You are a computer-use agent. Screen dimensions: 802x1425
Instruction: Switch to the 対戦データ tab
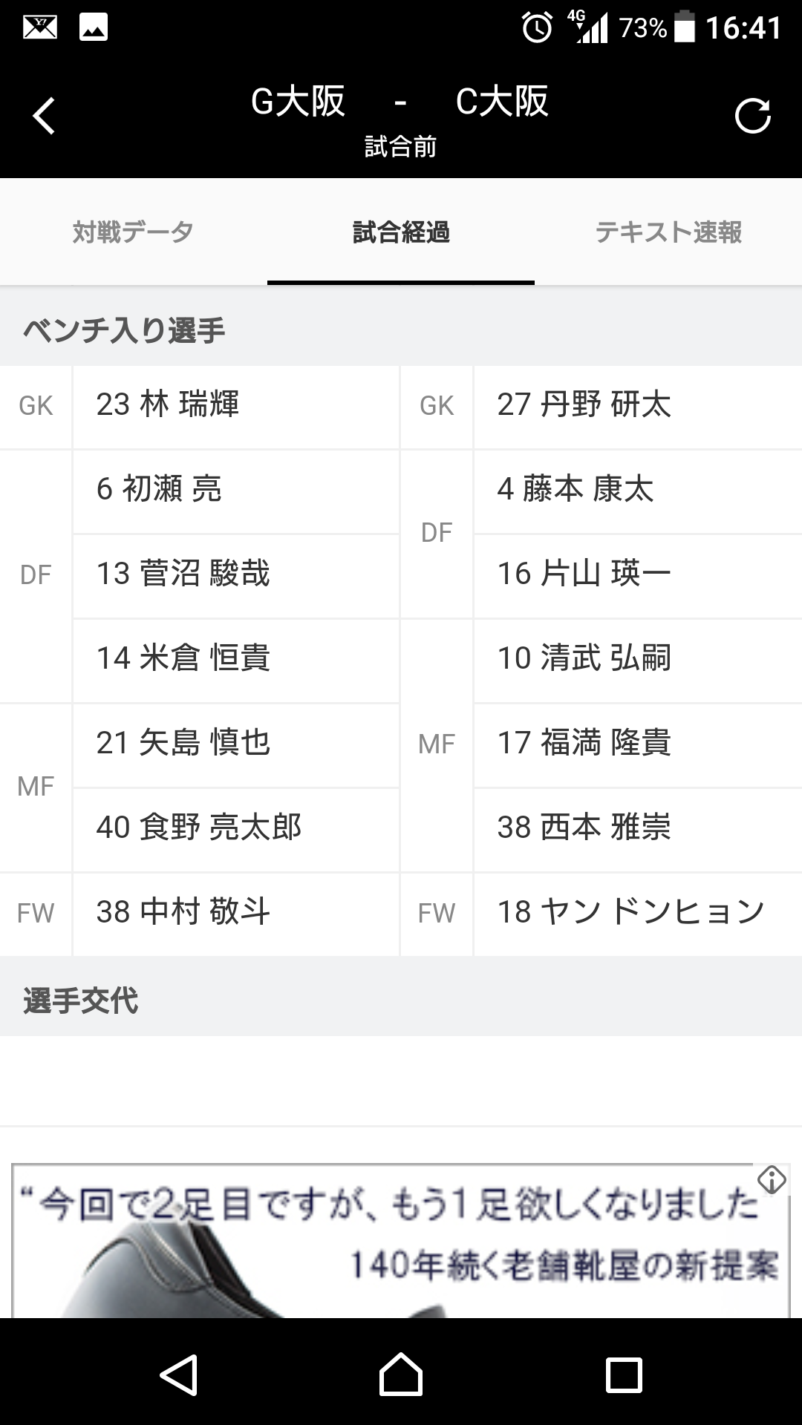coord(133,232)
